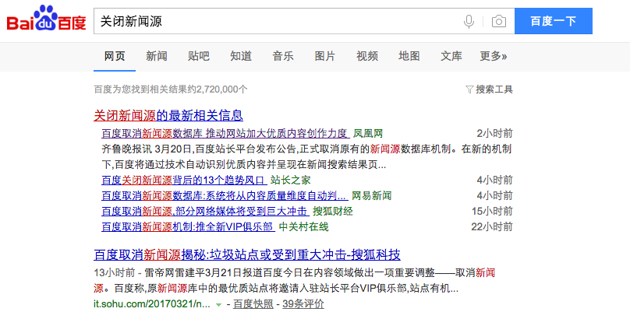The image size is (630, 312).
Task: Click the 13小时前 - 雷帝网雷建平 snippet text
Action: [295, 281]
